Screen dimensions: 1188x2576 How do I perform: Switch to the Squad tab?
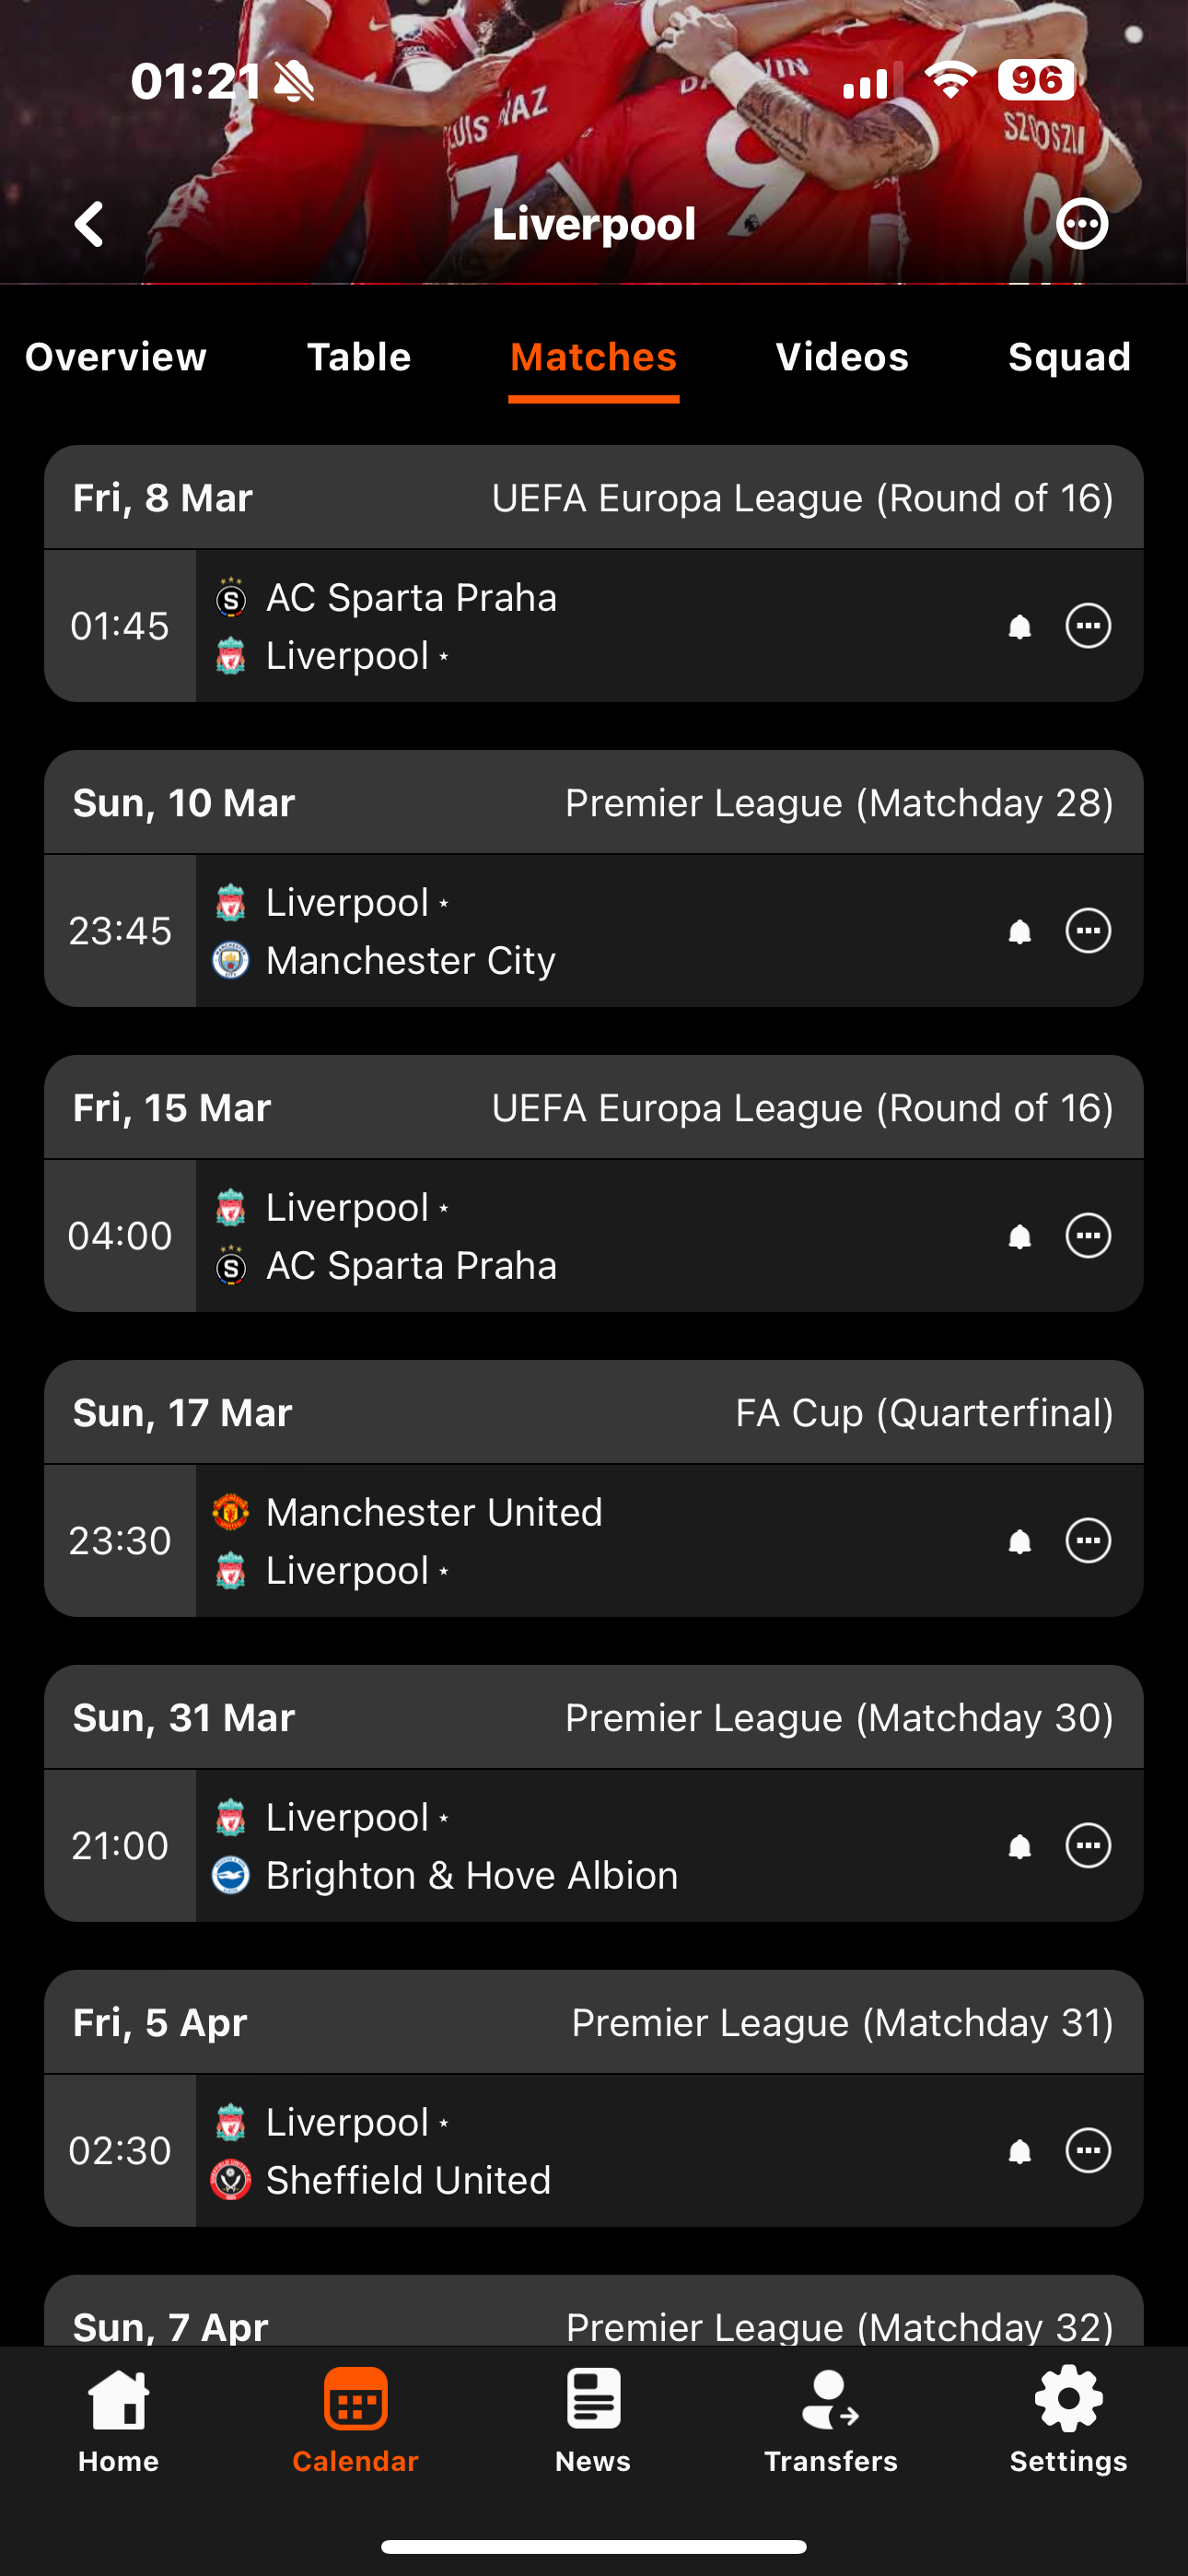[x=1068, y=357]
